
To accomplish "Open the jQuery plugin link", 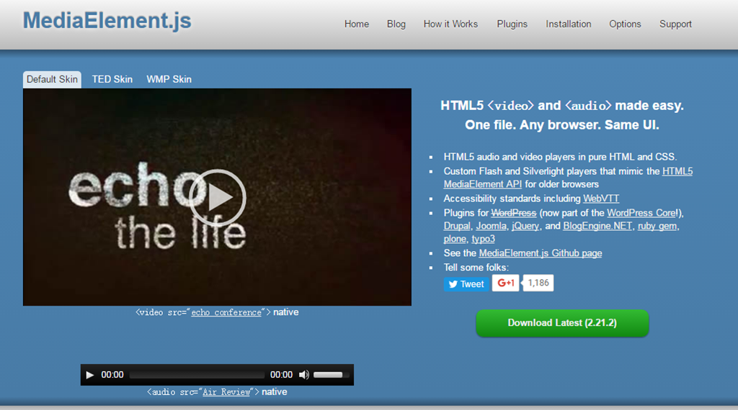I will click(x=525, y=227).
